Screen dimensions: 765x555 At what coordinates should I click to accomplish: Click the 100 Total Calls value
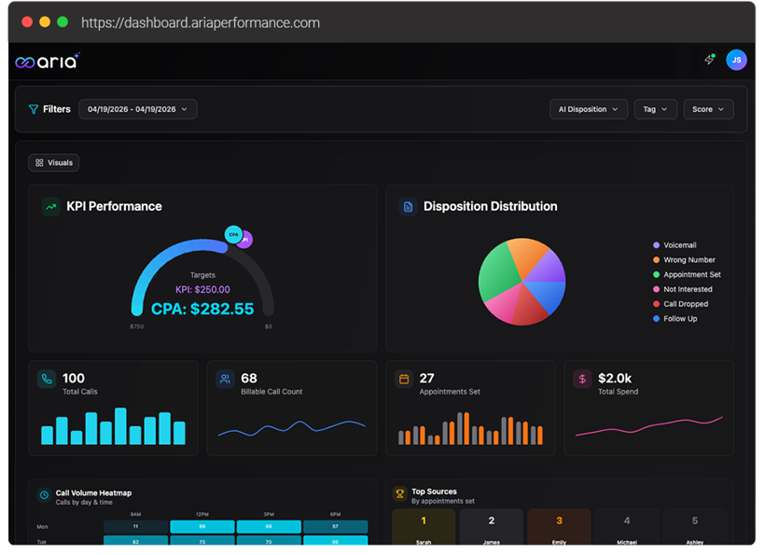tap(73, 379)
